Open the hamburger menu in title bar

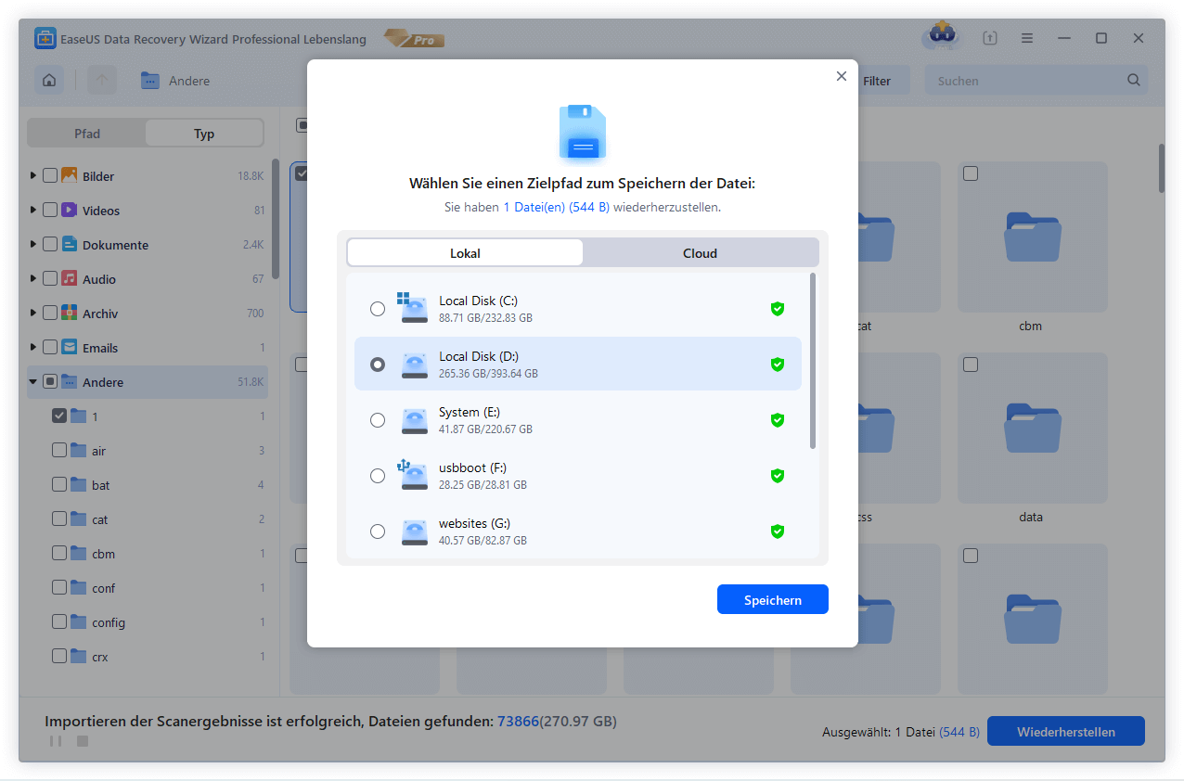pyautogui.click(x=1027, y=38)
